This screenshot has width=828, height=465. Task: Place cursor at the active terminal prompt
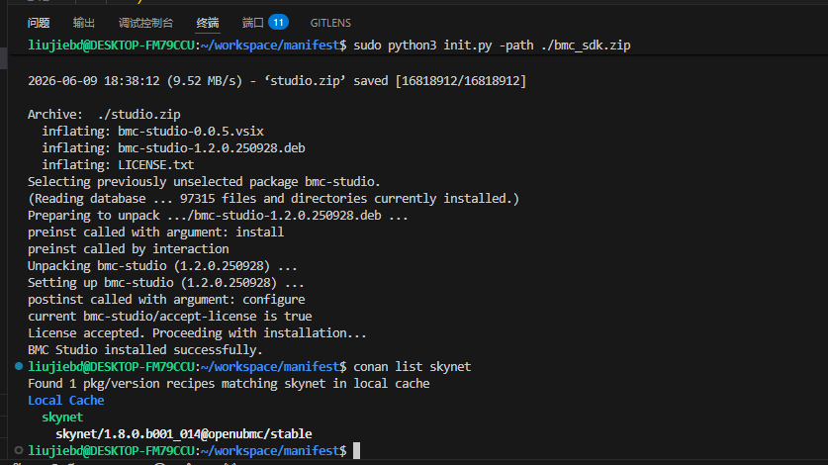[x=356, y=451]
